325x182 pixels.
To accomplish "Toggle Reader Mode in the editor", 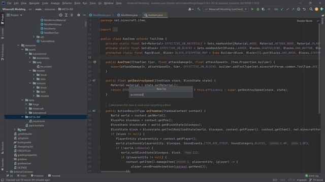I will click(305, 21).
